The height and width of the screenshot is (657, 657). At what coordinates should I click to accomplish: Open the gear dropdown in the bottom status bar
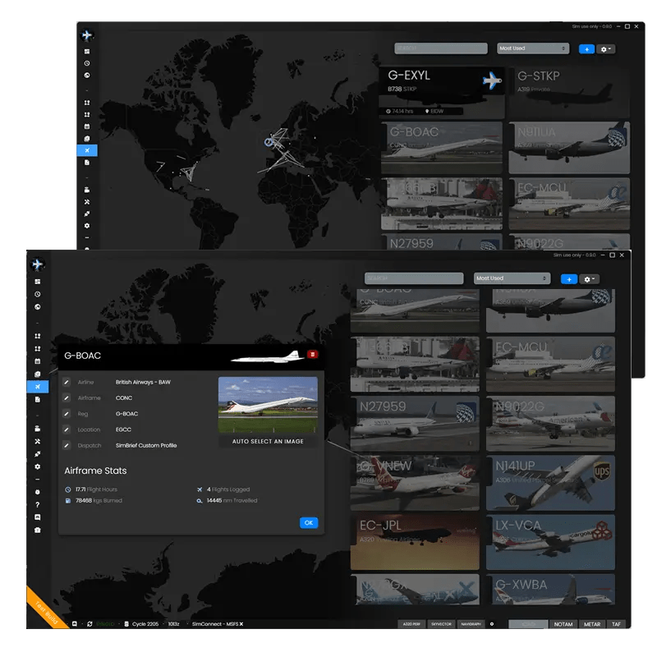tap(490, 623)
